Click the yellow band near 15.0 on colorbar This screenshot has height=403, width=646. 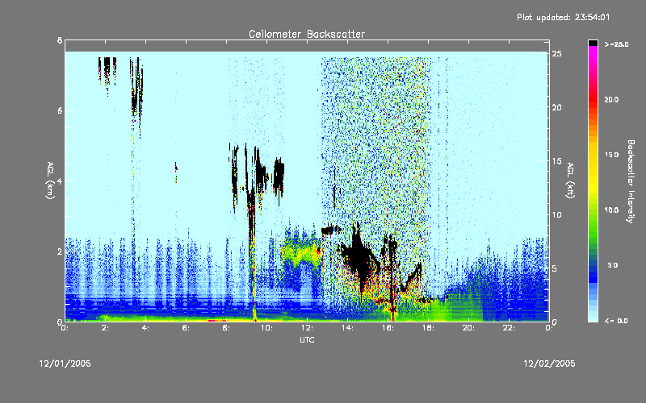pos(593,155)
